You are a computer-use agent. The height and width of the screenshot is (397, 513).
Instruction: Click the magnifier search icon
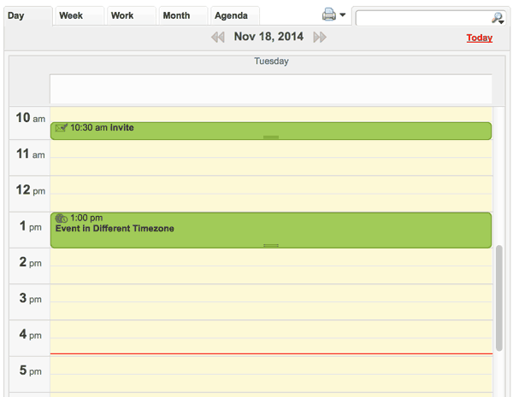click(498, 18)
